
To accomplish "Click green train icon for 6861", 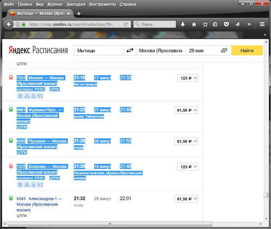I will [11, 109].
